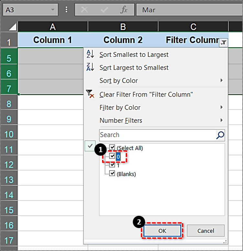Click the Enter checkmark in formula bar
The image size is (243, 251).
(x=104, y=10)
